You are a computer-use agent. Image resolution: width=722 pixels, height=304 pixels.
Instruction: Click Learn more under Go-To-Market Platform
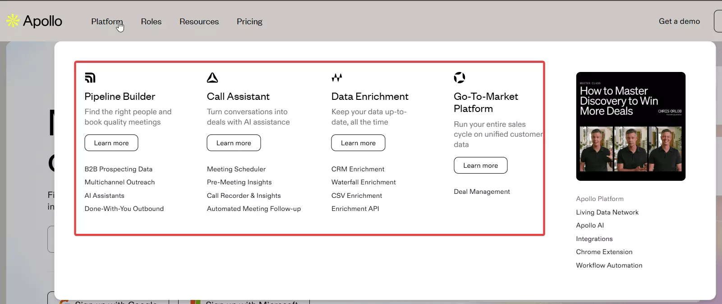click(x=481, y=165)
